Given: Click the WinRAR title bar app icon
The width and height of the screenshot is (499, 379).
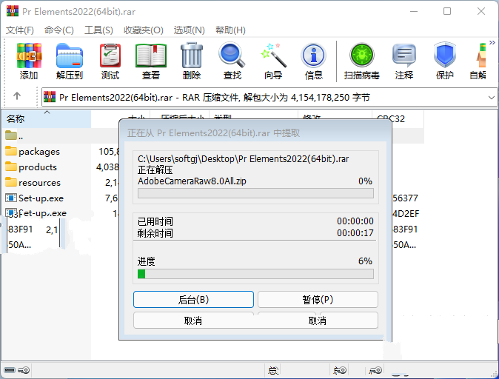Looking at the screenshot, I should coord(13,11).
